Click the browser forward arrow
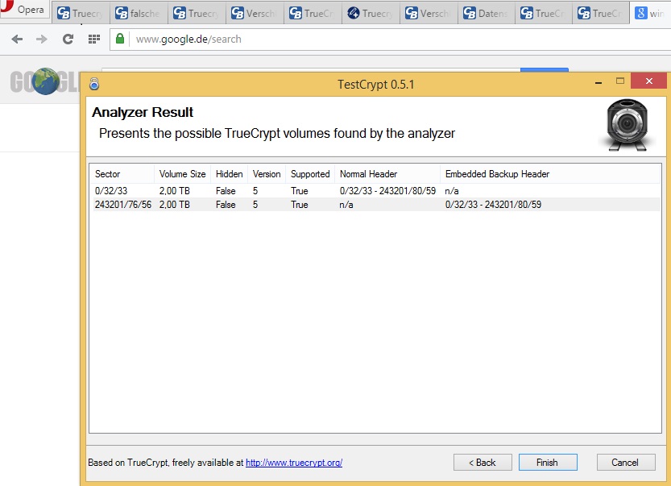Screen dimensions: 671x486 point(42,39)
